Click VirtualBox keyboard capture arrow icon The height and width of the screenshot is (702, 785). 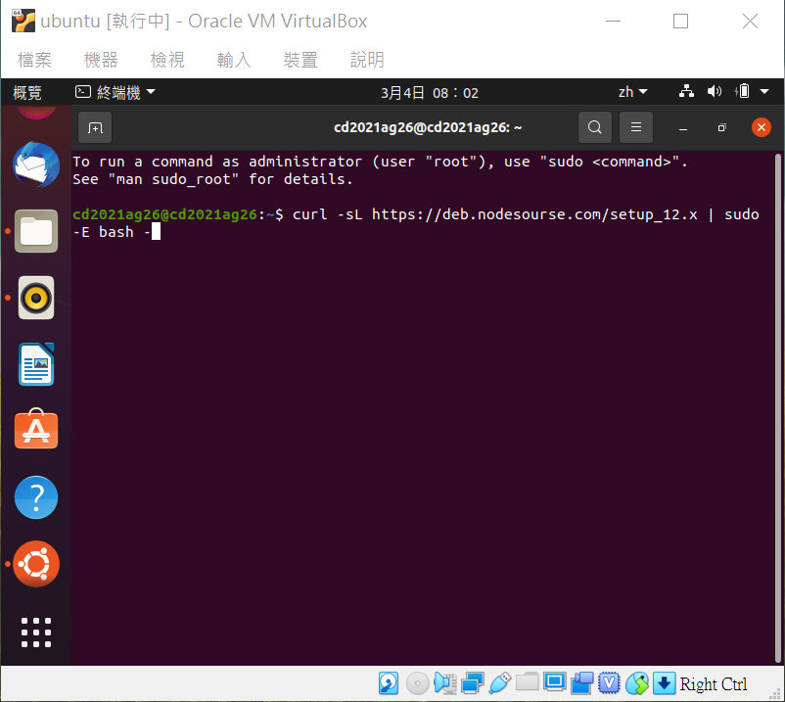tap(665, 683)
